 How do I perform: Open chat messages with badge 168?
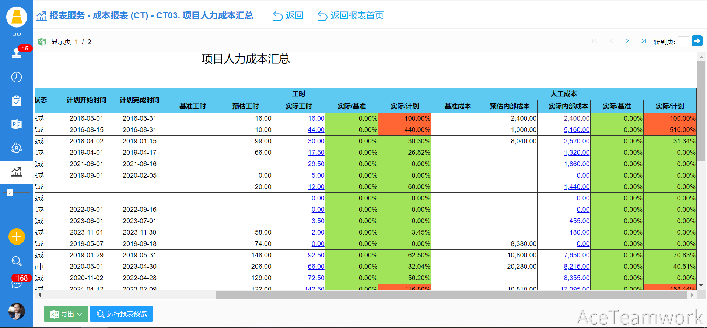(x=17, y=284)
